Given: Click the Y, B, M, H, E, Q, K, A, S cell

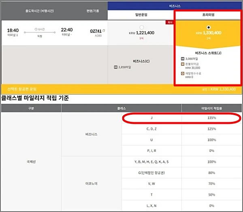Looking at the screenshot, I should (151, 162).
